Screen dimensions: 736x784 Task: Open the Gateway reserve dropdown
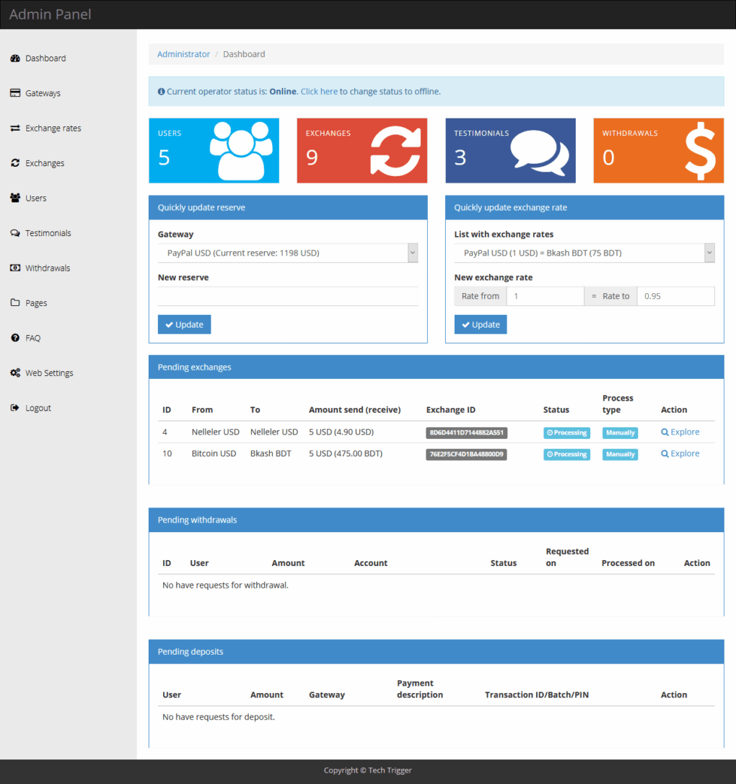coord(287,253)
